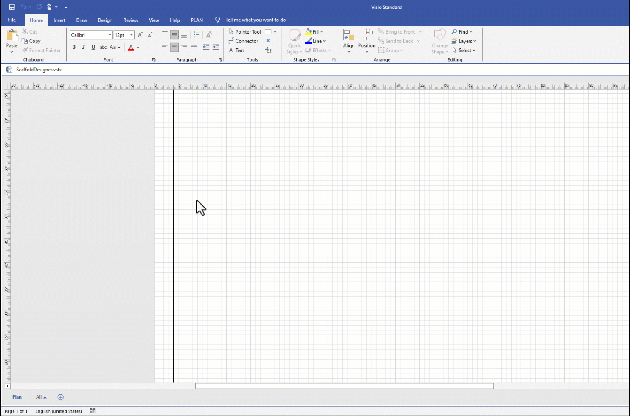Activate the Connector tool
This screenshot has width=630, height=416.
coord(243,41)
